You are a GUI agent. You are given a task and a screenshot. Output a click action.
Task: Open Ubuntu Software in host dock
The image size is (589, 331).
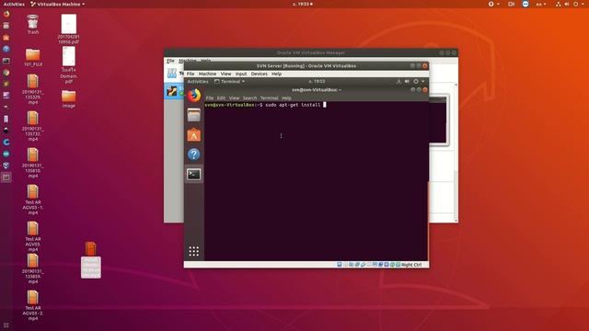click(6, 38)
